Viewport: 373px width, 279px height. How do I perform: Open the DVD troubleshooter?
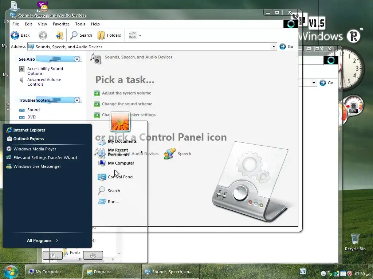click(x=31, y=117)
